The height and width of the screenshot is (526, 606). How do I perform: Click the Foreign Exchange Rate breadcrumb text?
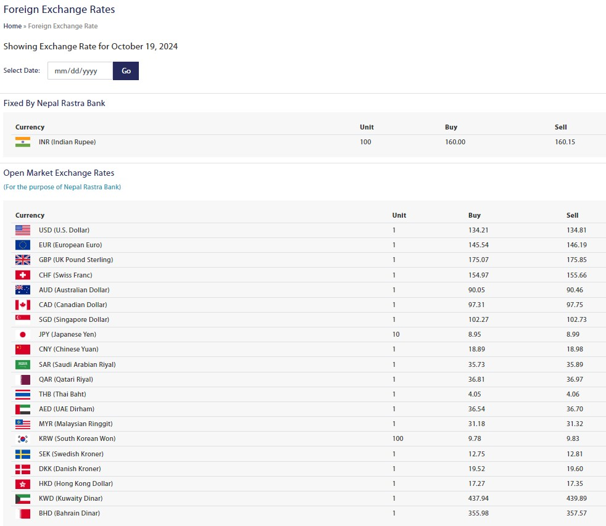62,26
